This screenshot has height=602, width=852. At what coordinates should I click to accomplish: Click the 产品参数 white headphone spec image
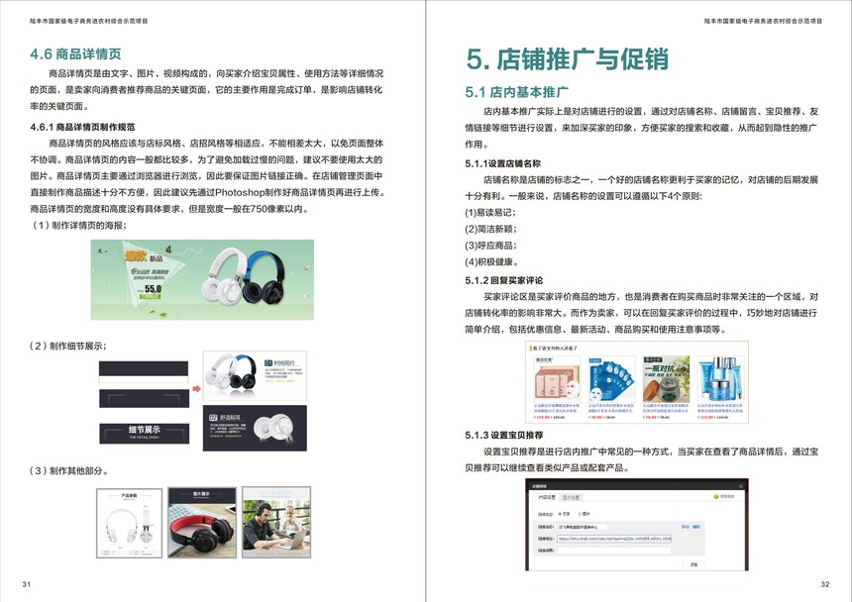pos(130,523)
